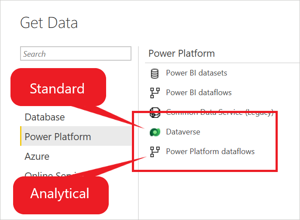Click the Get Data dialog title
The image size is (300, 220).
[49, 23]
